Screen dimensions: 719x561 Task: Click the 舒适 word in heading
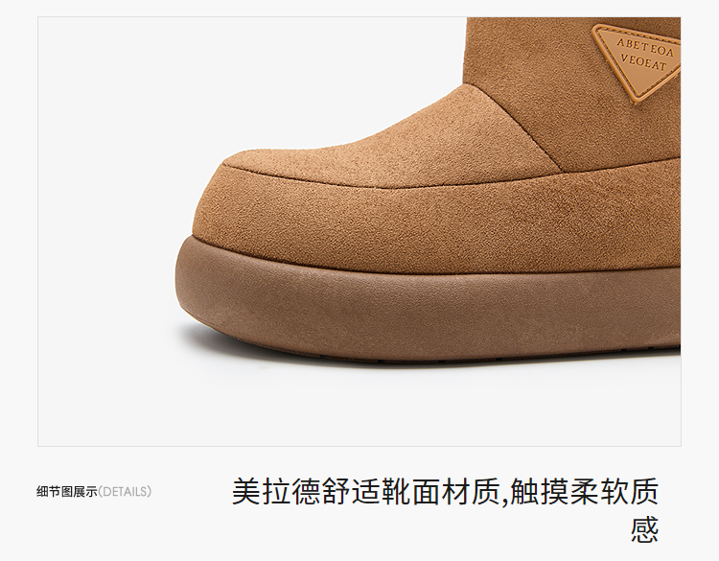pyautogui.click(x=352, y=491)
